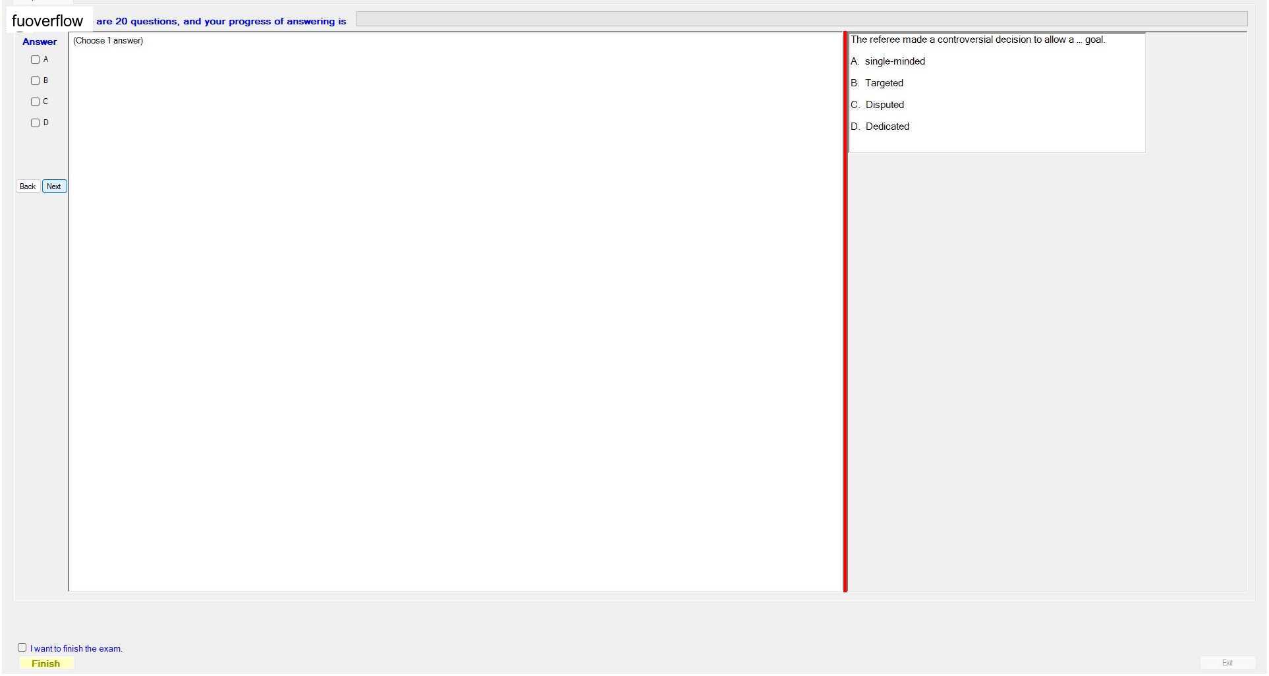The height and width of the screenshot is (676, 1269).
Task: Click the Exit button
Action: 1228,663
